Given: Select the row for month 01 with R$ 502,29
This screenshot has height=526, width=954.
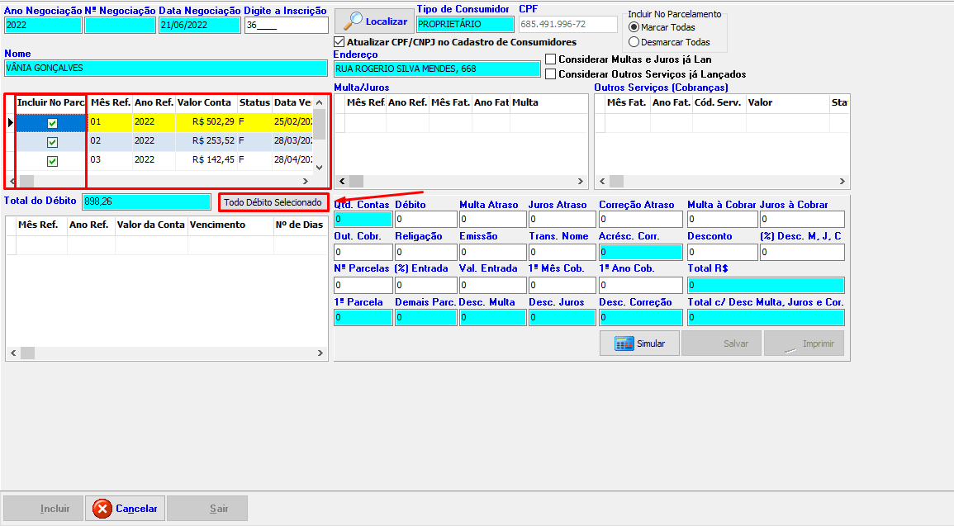Looking at the screenshot, I should [x=202, y=122].
